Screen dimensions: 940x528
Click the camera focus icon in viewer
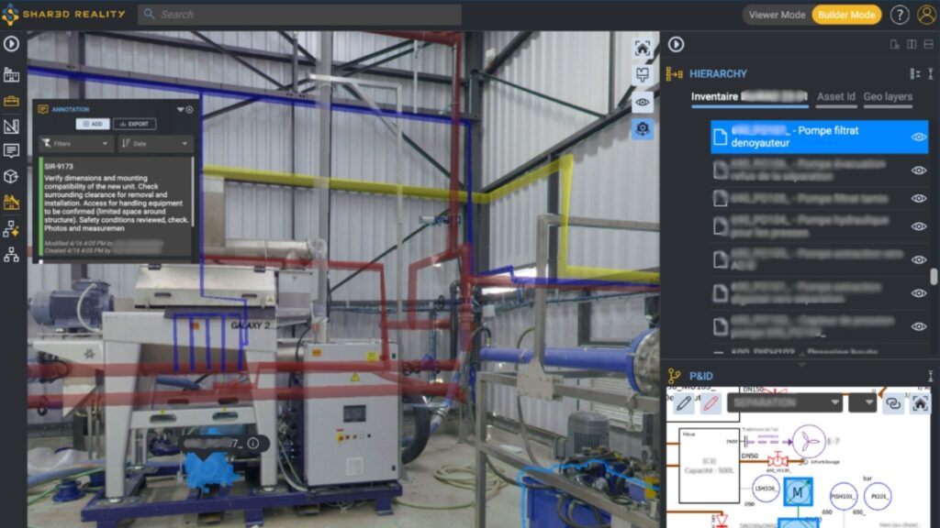coord(642,128)
